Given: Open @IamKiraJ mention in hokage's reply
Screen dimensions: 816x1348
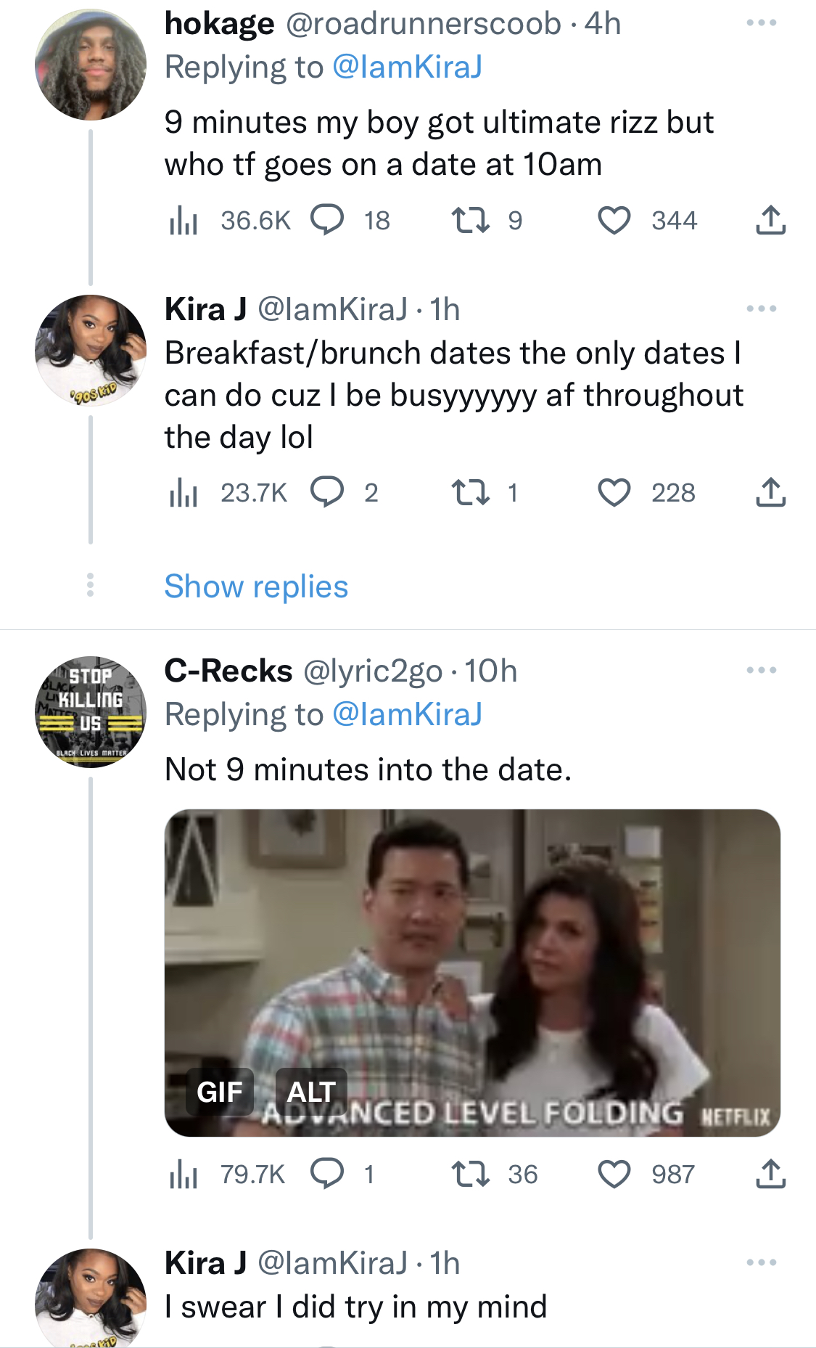Looking at the screenshot, I should click(407, 67).
